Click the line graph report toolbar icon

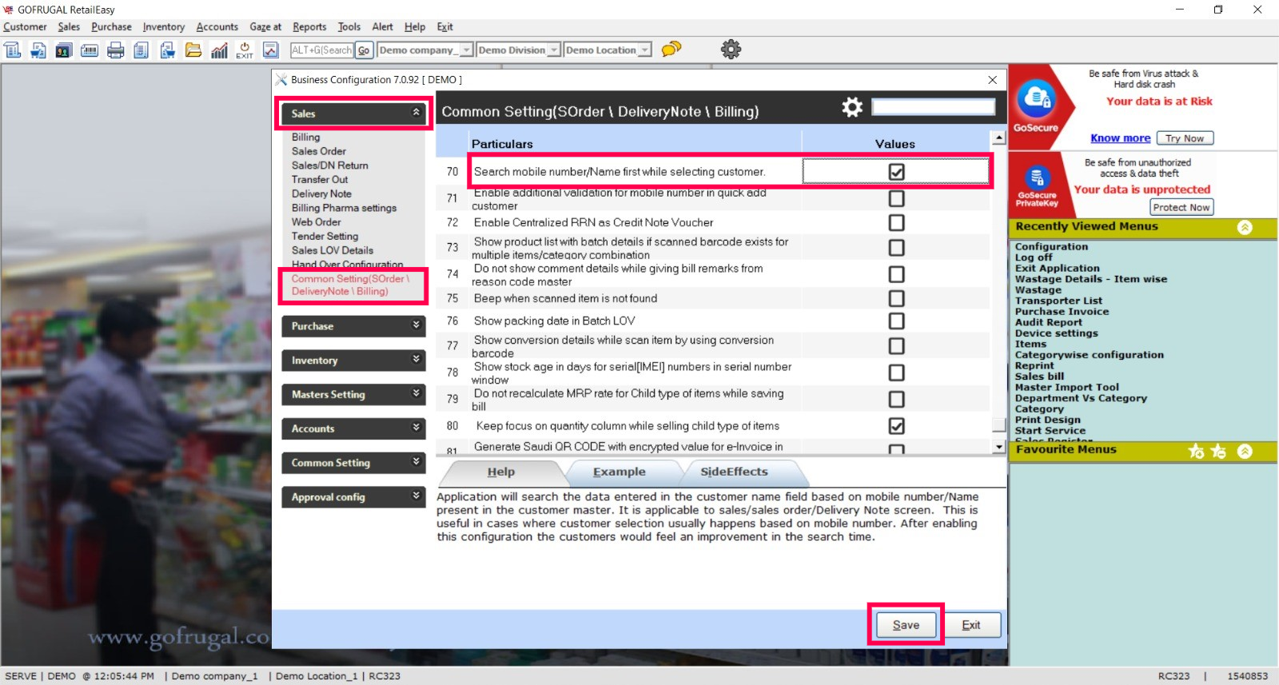pos(271,50)
